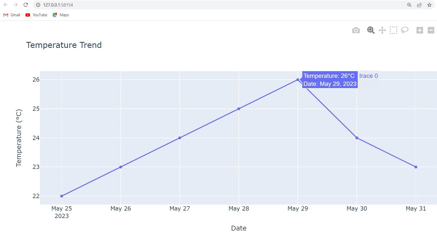
Task: Click the 'May 26' x-axis label
Action: click(121, 208)
